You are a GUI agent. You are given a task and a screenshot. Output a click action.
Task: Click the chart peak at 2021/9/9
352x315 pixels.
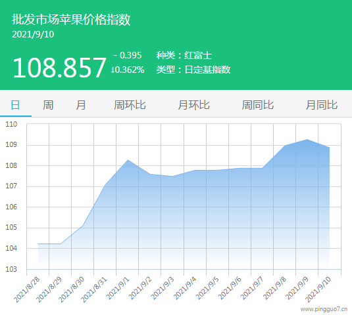(x=307, y=139)
